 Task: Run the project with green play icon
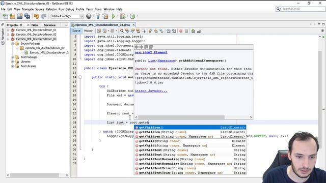(113, 16)
